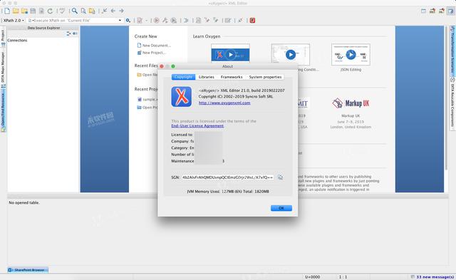Click the Open URL folder icon
Screen dimensions: 456x280
pyautogui.click(x=24, y=11)
